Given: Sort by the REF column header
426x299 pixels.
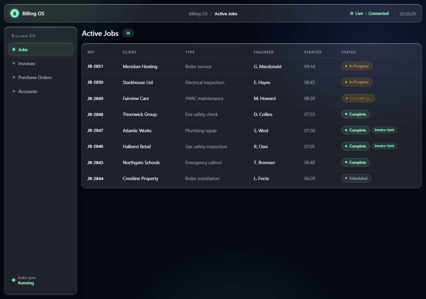Looking at the screenshot, I should [91, 52].
